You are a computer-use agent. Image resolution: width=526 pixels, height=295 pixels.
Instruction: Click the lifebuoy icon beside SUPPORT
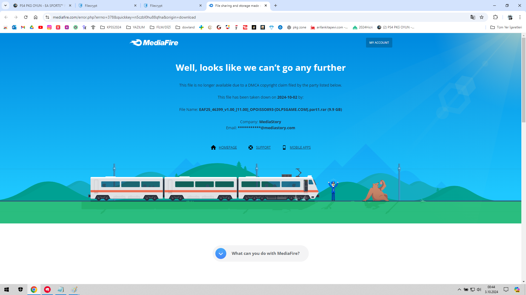coord(251,147)
